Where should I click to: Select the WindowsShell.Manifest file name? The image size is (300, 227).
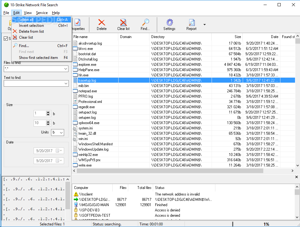[x=96, y=144]
